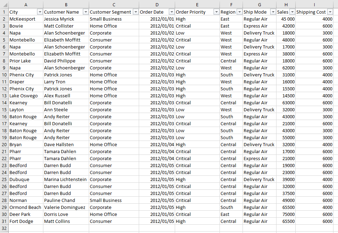This screenshot has width=338, height=233.
Task: Select Dave Hallsten cell
Action: tap(66, 144)
